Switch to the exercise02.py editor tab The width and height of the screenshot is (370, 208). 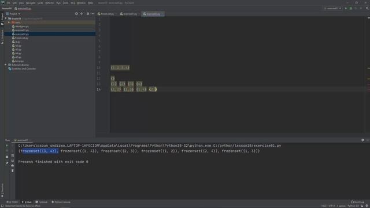(x=152, y=14)
